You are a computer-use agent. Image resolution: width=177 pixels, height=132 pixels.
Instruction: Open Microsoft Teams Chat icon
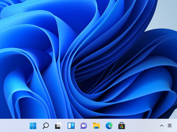click(84, 126)
